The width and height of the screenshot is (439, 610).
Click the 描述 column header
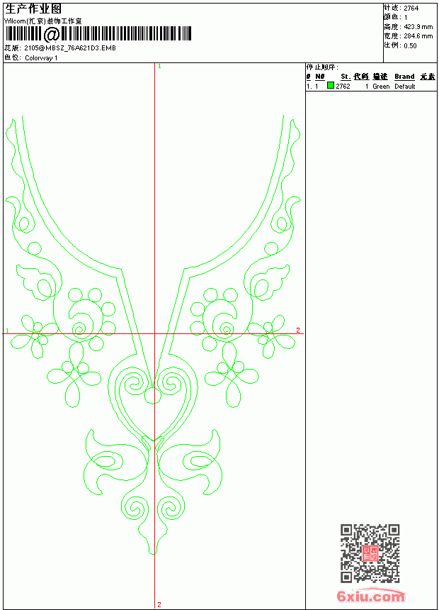[x=380, y=77]
